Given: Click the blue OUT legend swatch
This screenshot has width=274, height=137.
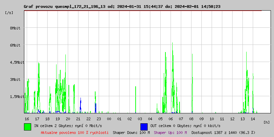Looking at the screenshot, I should pos(144,126).
